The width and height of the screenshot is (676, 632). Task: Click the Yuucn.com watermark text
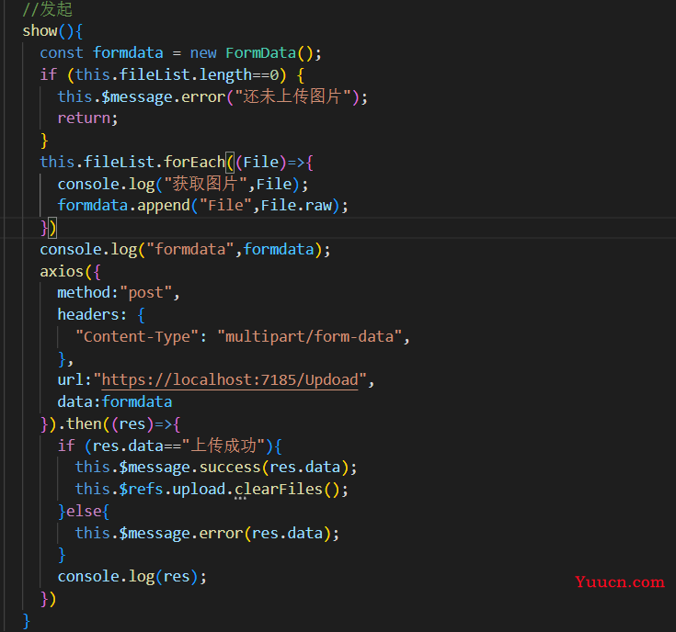click(619, 581)
